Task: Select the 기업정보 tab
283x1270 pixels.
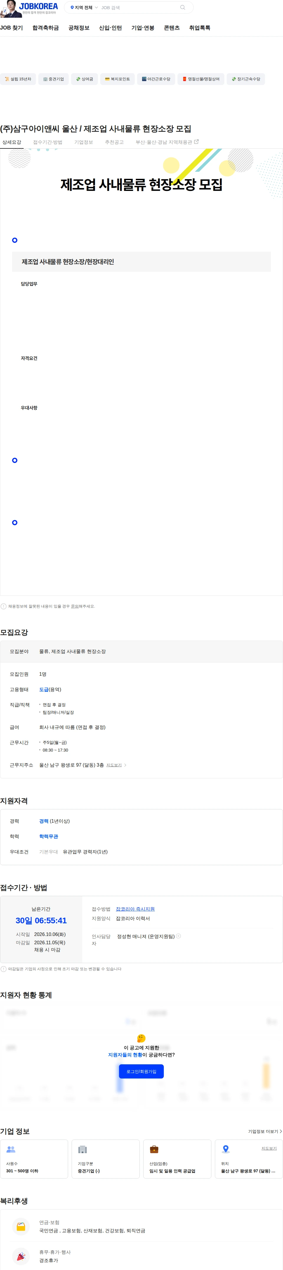Action: click(x=84, y=142)
